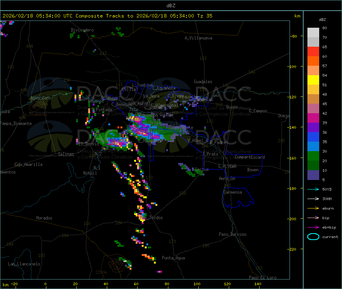Image resolution: width=342 pixels, height=289 pixels.
Task: Click the eburn yellow arrow legend icon
Action: click(x=313, y=208)
